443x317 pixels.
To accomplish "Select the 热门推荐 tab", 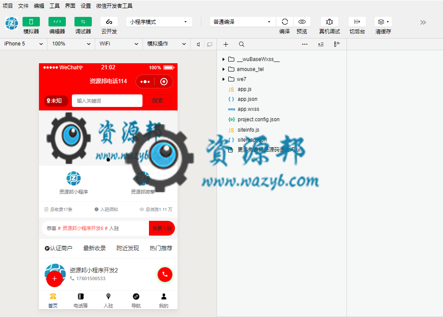I will point(161,248).
